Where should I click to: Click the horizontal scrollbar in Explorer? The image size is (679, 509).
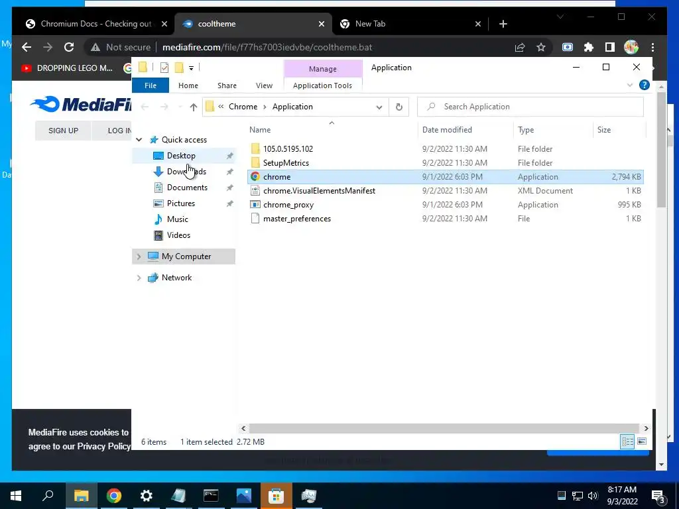tap(444, 429)
